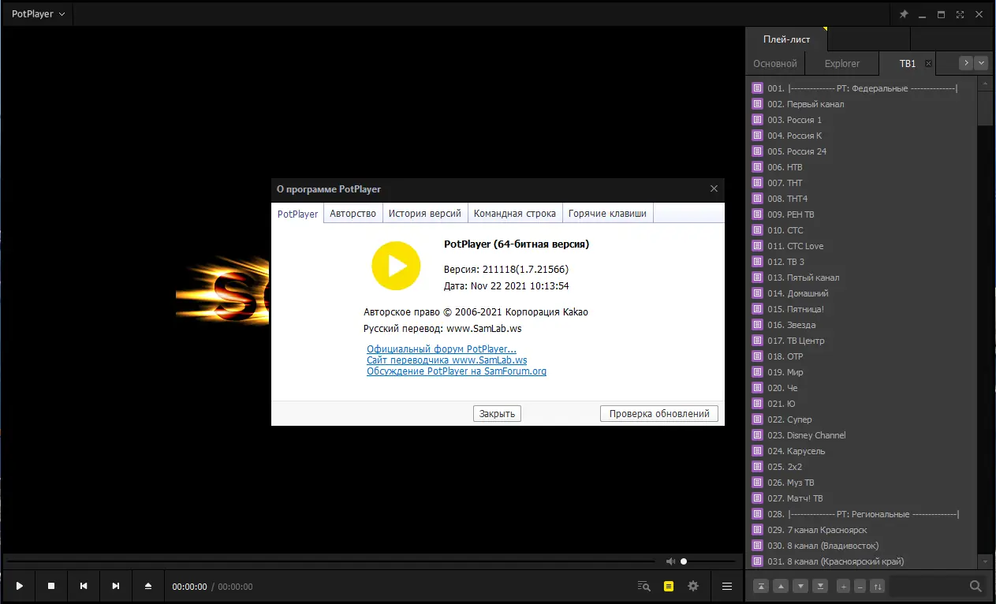Click the Stop playback button
The image size is (996, 604).
(x=51, y=586)
